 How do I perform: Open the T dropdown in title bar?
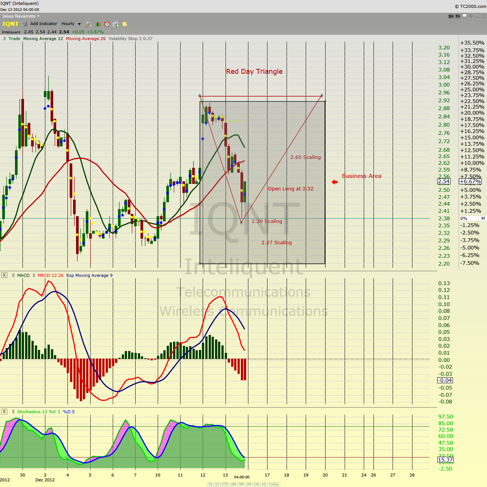click(458, 16)
